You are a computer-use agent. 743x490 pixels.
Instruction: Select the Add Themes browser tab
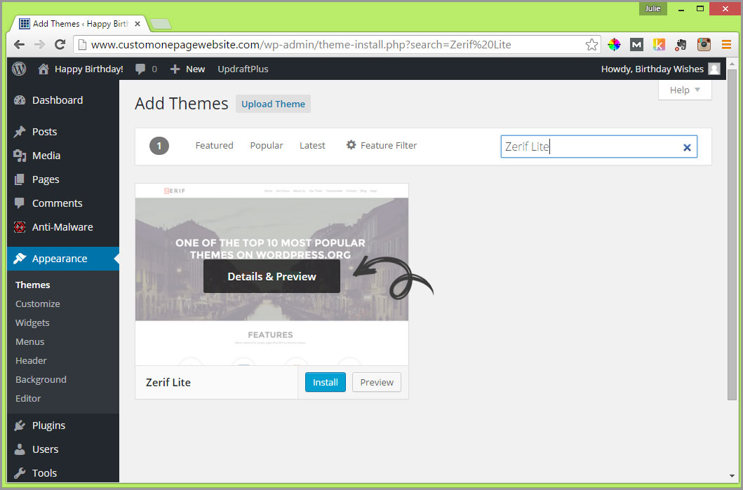pos(79,24)
